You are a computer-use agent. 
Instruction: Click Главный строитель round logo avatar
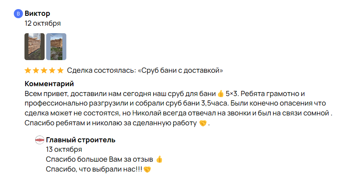(x=39, y=140)
